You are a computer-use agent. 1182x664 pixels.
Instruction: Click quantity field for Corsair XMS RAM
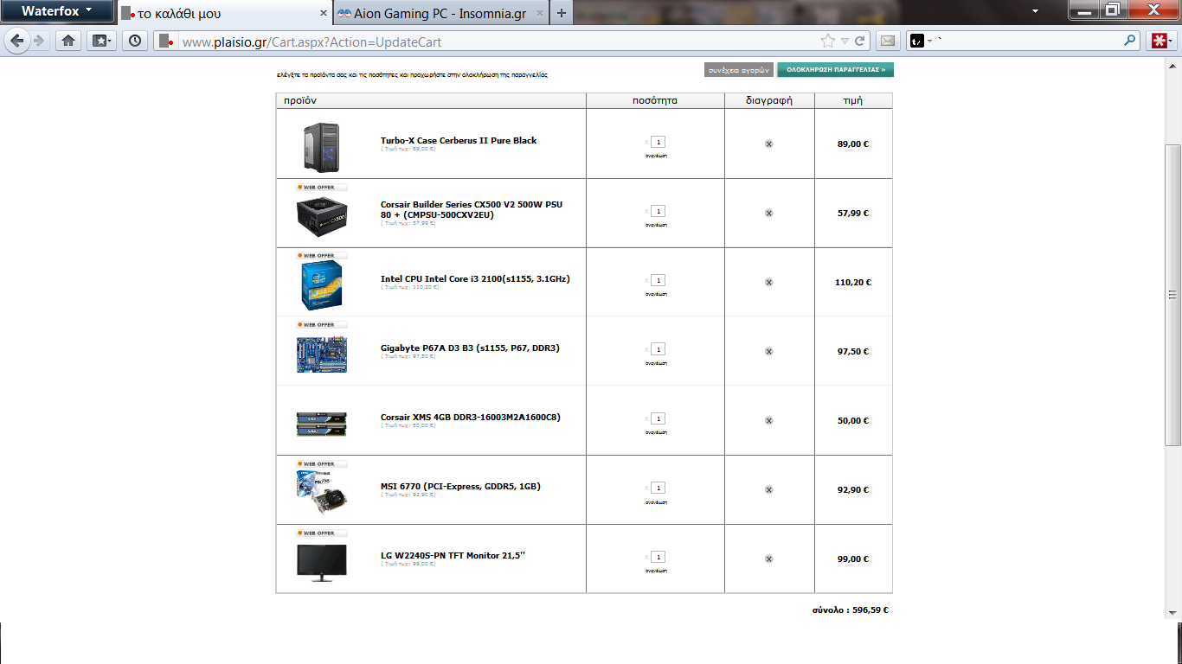tap(658, 418)
